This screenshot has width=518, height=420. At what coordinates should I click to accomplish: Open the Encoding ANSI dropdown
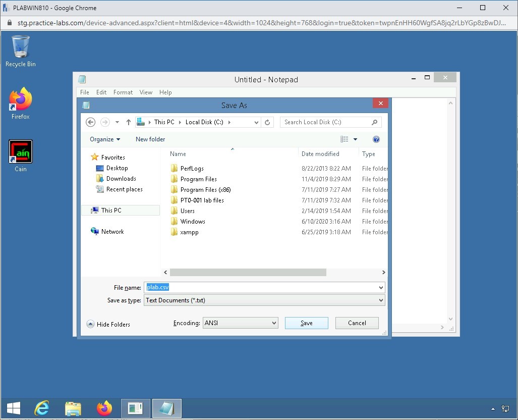point(240,323)
